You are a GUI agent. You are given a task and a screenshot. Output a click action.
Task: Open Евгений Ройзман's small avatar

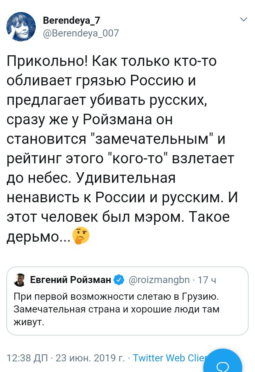tap(20, 280)
